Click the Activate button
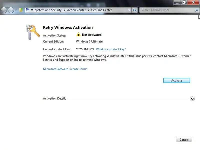200x150 pixels. 177,80
